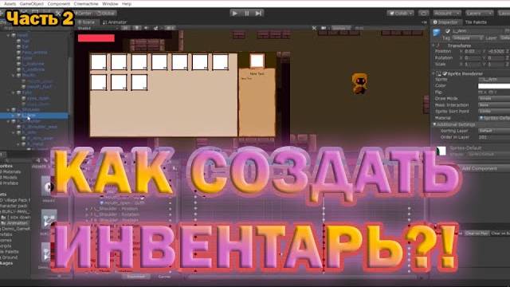This screenshot has width=510, height=287.
Task: Collapse the Transform component
Action: (434, 45)
